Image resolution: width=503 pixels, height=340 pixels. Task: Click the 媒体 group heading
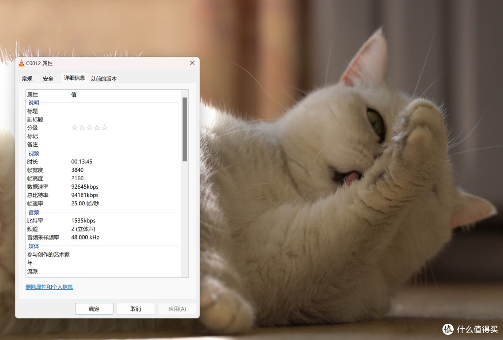point(34,246)
